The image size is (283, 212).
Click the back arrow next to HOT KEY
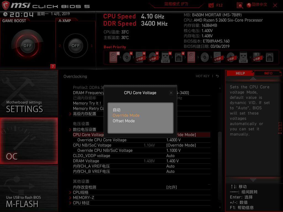pos(217,76)
